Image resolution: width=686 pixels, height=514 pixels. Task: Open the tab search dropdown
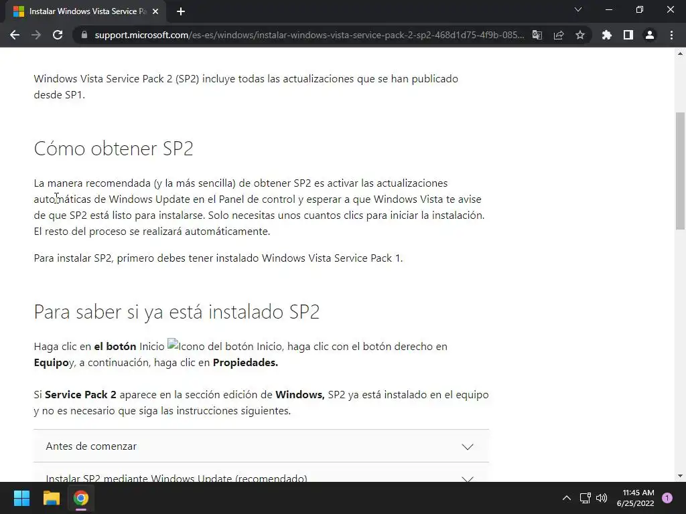click(x=578, y=9)
